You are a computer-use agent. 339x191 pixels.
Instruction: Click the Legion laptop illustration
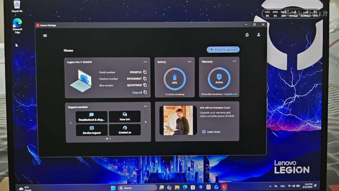coord(81,81)
